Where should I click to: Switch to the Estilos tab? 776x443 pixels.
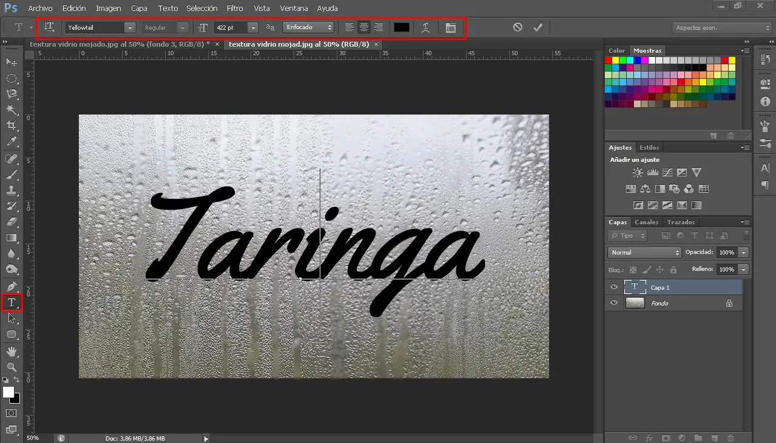click(649, 148)
